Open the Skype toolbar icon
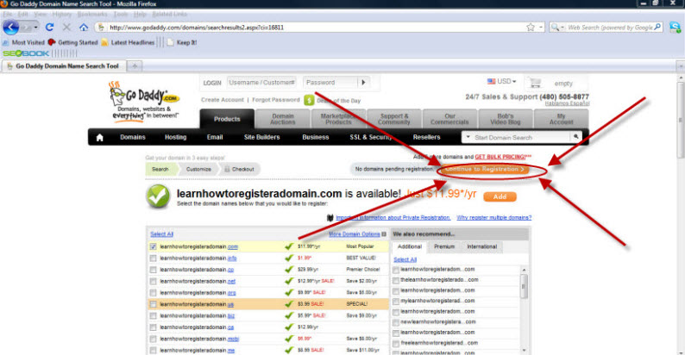685x355 pixels. [x=675, y=27]
